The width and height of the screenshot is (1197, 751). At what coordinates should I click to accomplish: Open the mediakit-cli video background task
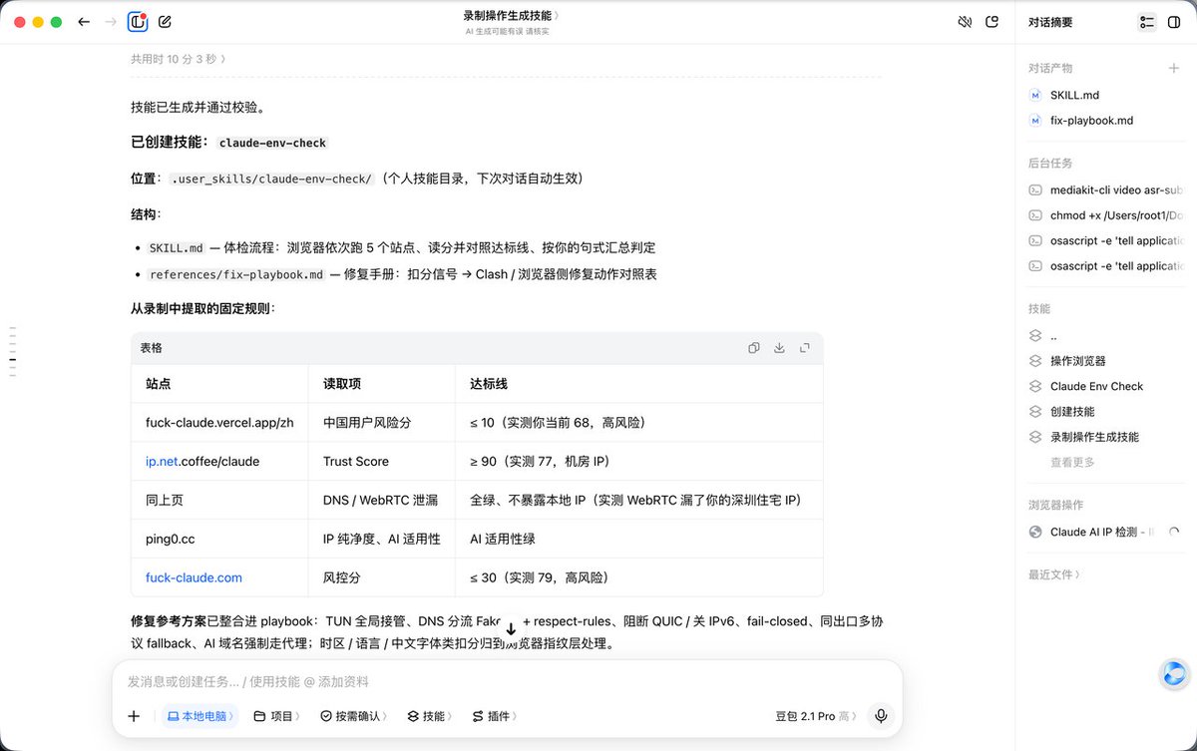[x=1105, y=189]
